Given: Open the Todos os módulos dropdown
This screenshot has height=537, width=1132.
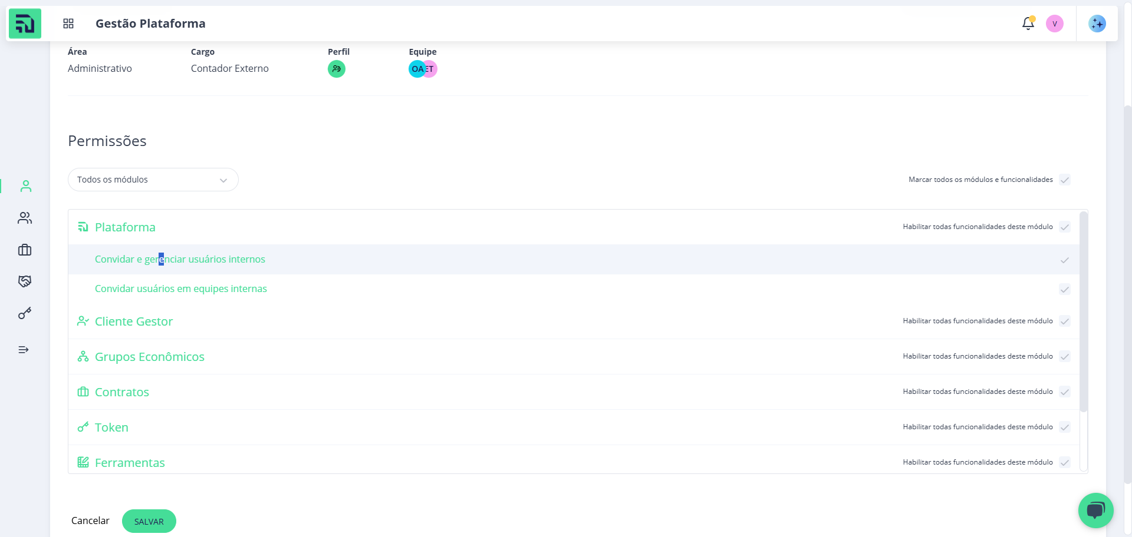Looking at the screenshot, I should 153,180.
